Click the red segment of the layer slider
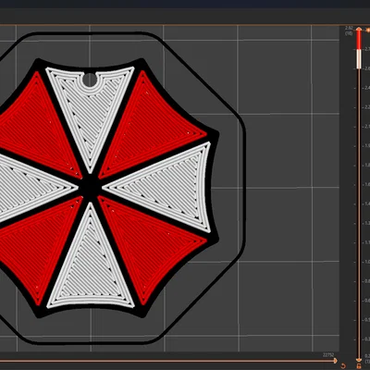370x370 pixels. pyautogui.click(x=359, y=40)
